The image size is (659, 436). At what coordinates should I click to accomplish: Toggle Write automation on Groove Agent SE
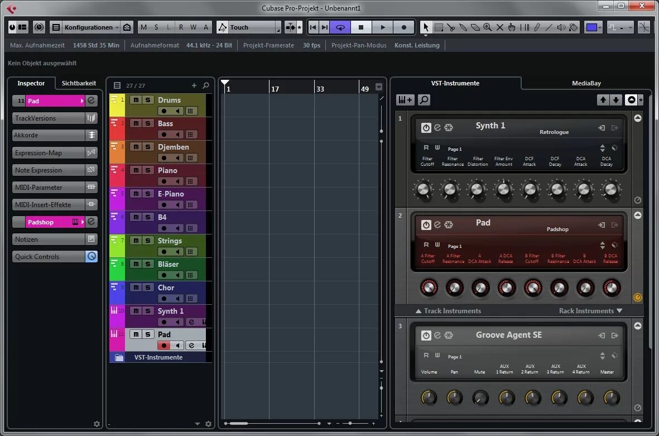(437, 355)
